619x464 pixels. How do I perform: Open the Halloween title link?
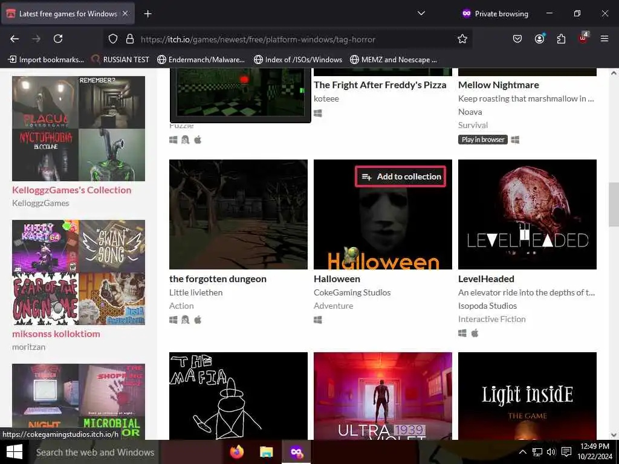[x=337, y=279]
